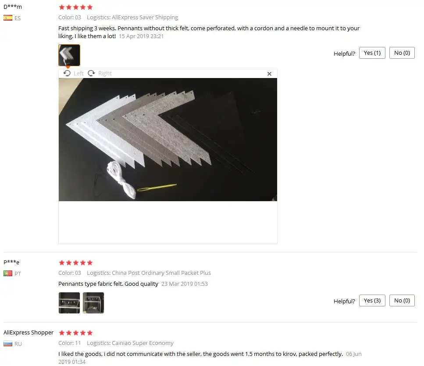
Task: Rotate review photo left
Action: coord(74,74)
